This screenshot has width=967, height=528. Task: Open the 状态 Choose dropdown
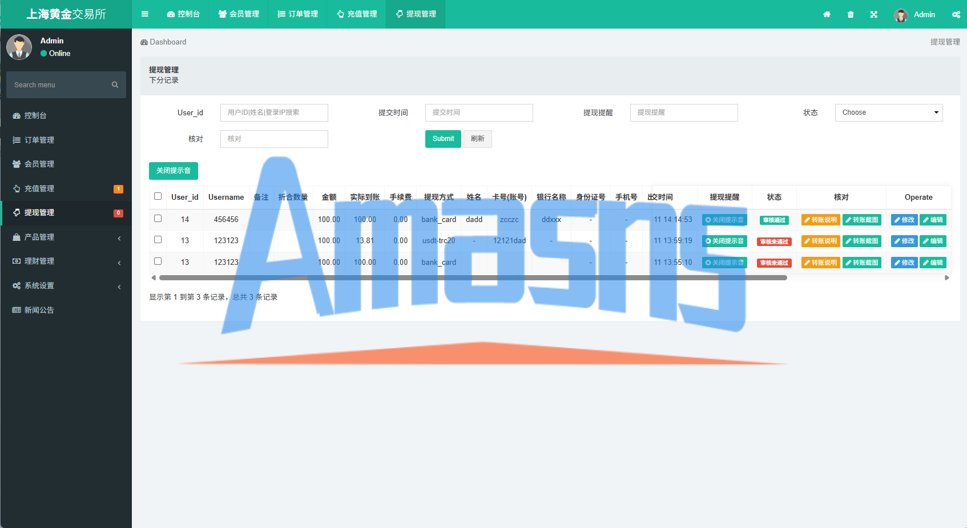tap(889, 112)
